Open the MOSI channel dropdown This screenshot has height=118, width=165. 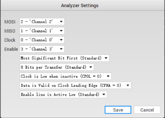tap(42, 21)
